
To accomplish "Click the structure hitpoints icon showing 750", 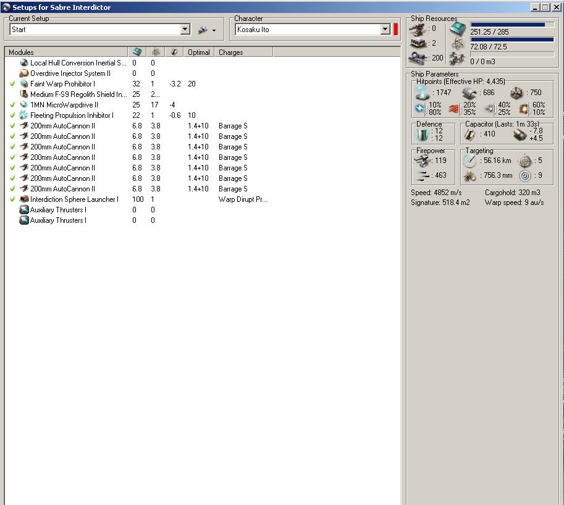I will tap(516, 93).
